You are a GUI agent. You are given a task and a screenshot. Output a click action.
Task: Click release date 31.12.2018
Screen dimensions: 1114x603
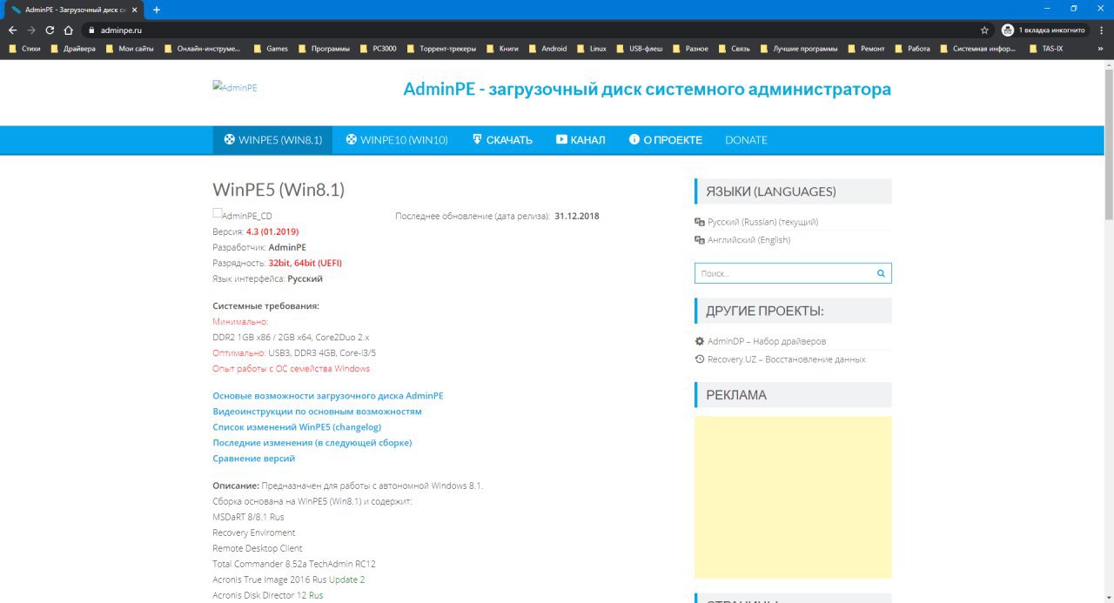(577, 216)
